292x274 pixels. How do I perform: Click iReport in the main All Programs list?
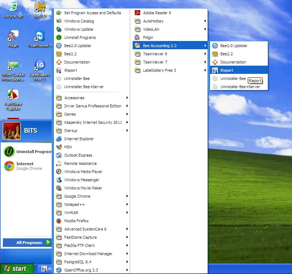[92, 70]
